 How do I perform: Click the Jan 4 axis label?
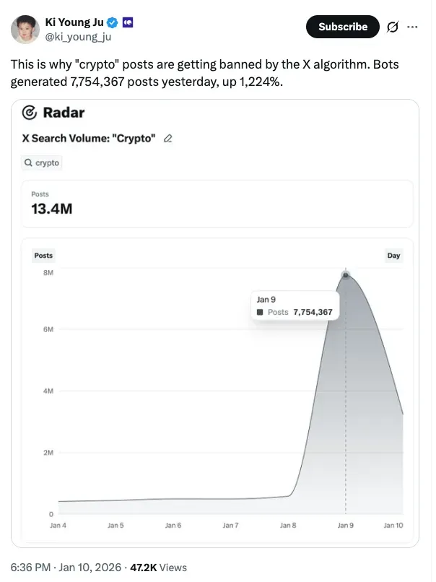click(x=58, y=526)
